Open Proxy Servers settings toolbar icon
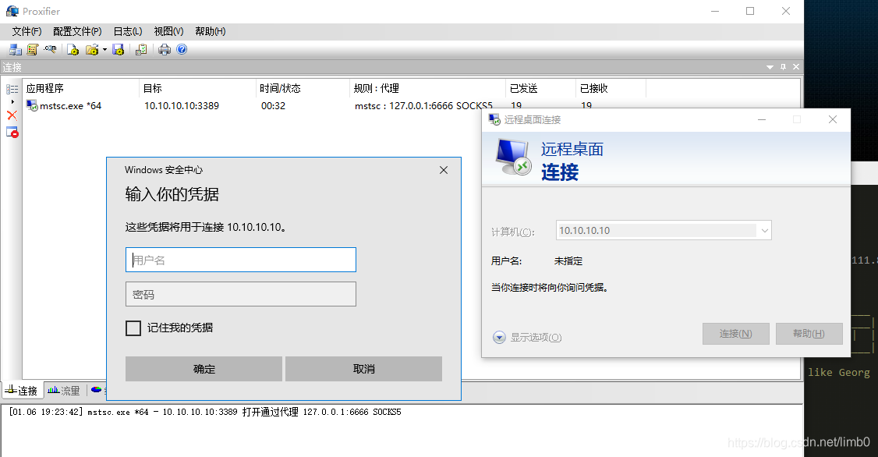 15,50
